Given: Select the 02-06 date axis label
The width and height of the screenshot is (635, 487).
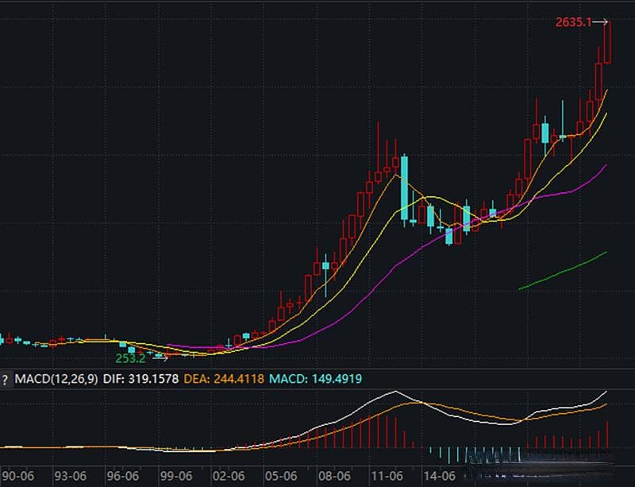Looking at the screenshot, I should tap(229, 476).
